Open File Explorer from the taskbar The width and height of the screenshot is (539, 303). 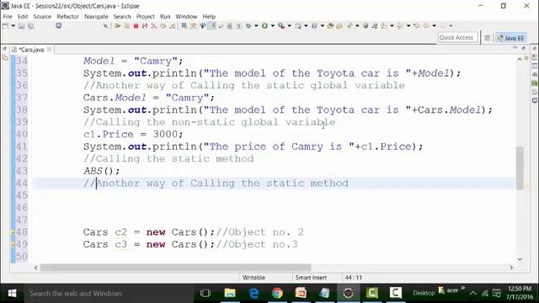pos(230,293)
